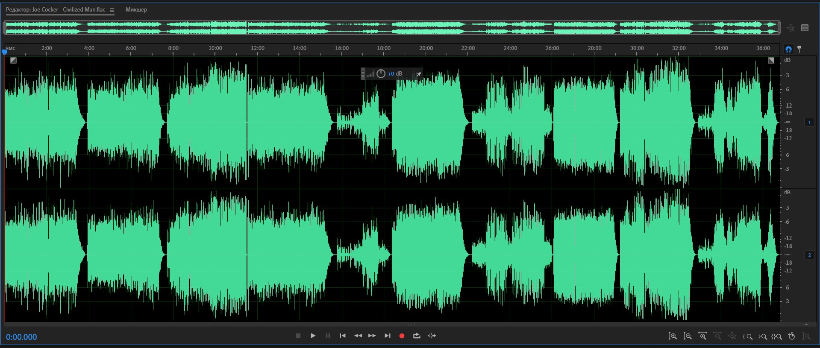The width and height of the screenshot is (820, 348).
Task: Toggle the blue snapping magnet icon
Action: 788,49
